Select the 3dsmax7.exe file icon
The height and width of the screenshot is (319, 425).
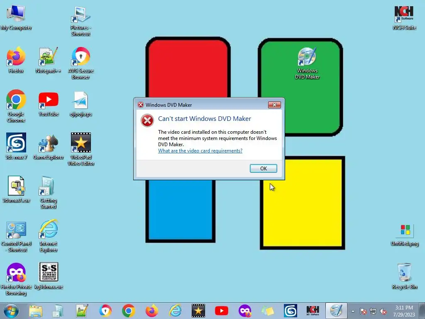16,189
